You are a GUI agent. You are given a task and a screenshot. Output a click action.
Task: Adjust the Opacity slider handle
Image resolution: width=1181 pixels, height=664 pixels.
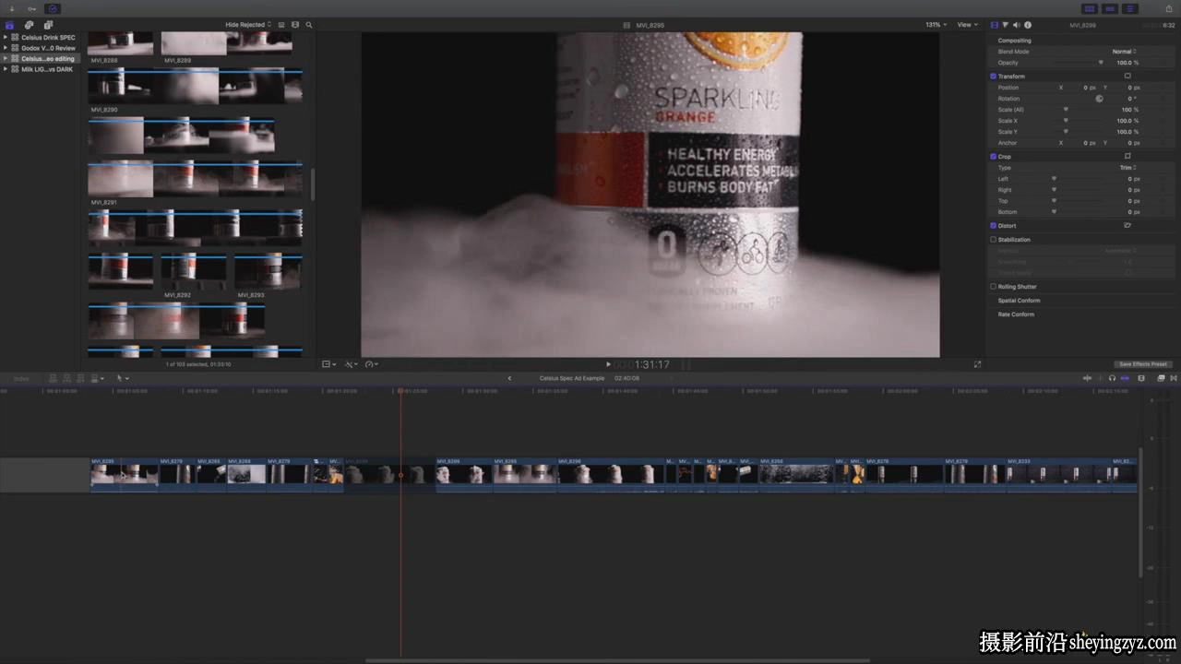click(x=1101, y=63)
